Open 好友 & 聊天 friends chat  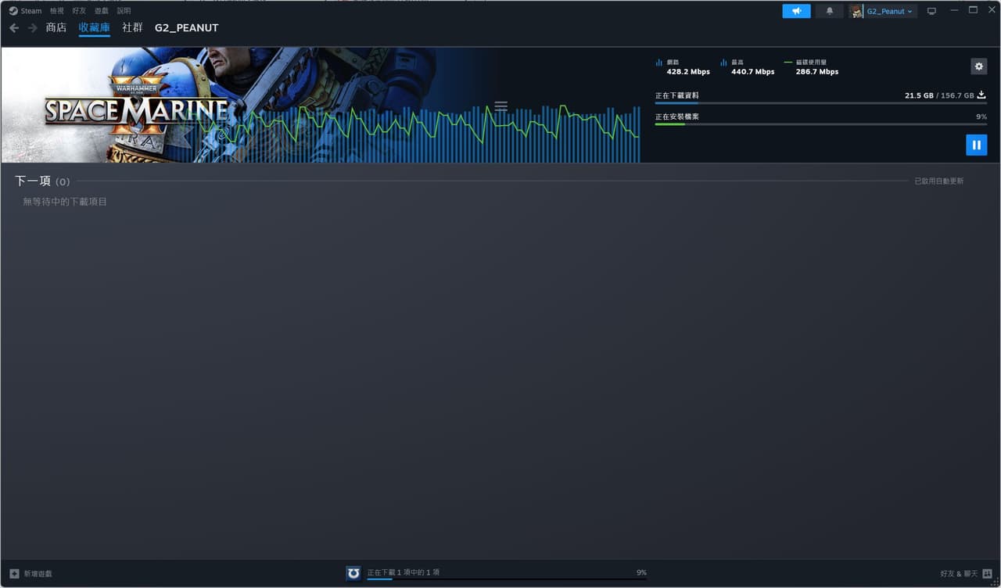(x=959, y=574)
